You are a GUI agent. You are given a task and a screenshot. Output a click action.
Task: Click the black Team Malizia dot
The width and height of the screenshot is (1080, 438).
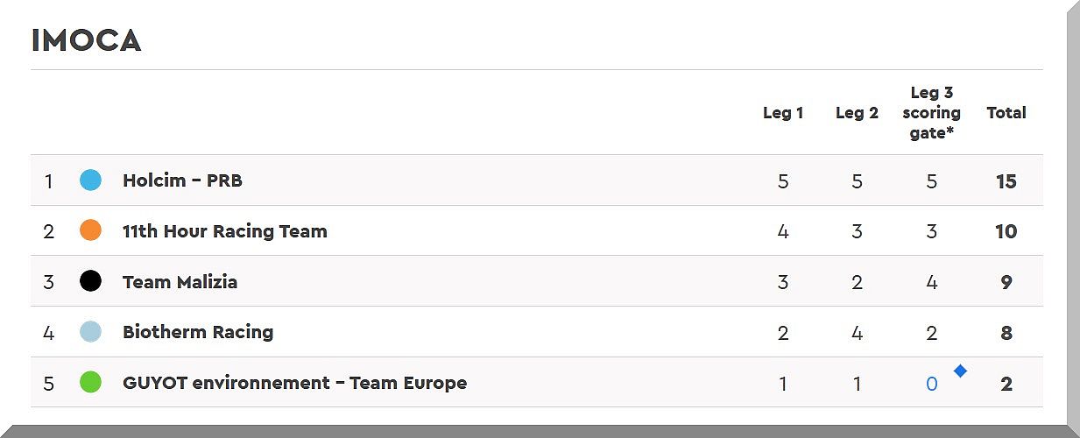tap(90, 281)
